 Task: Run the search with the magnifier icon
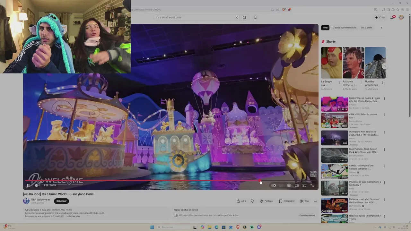[244, 17]
